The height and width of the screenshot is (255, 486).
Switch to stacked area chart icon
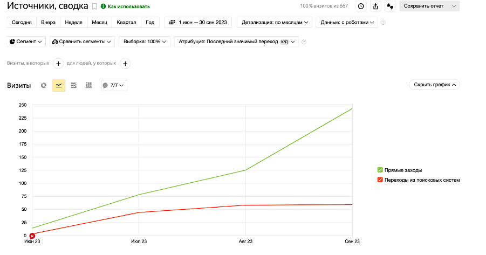coord(74,85)
